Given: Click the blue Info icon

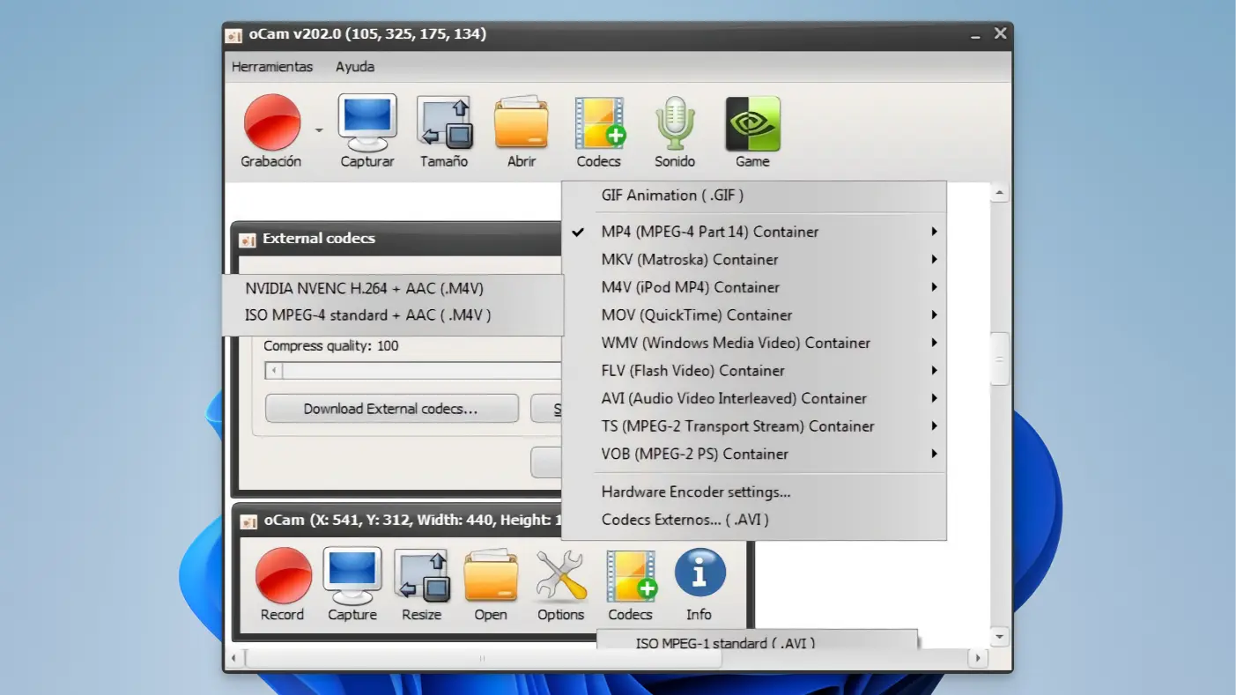Looking at the screenshot, I should (699, 576).
